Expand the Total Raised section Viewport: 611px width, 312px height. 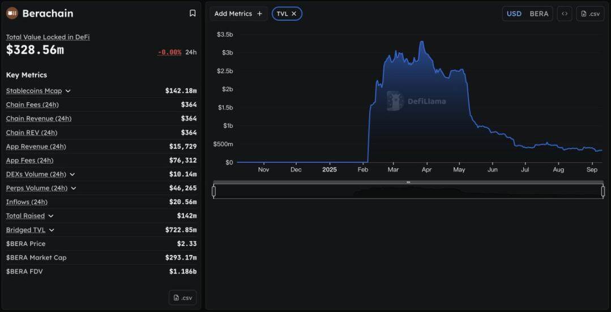51,216
